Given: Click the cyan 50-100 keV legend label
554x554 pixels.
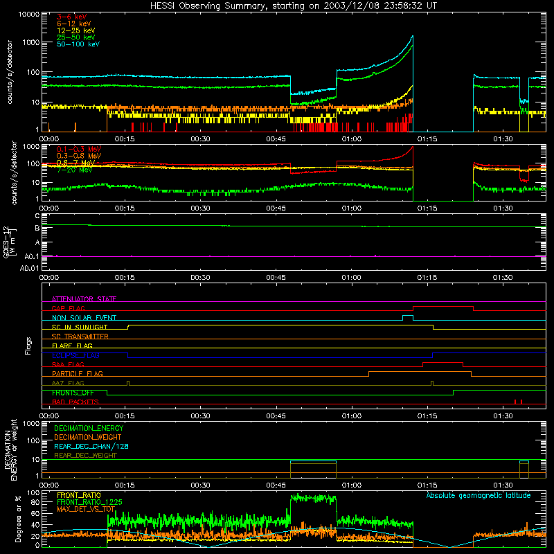Looking at the screenshot, I should (x=78, y=44).
